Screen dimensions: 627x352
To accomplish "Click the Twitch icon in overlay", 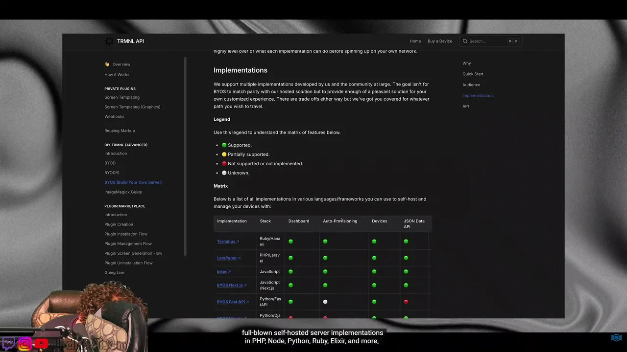I will [x=9, y=343].
